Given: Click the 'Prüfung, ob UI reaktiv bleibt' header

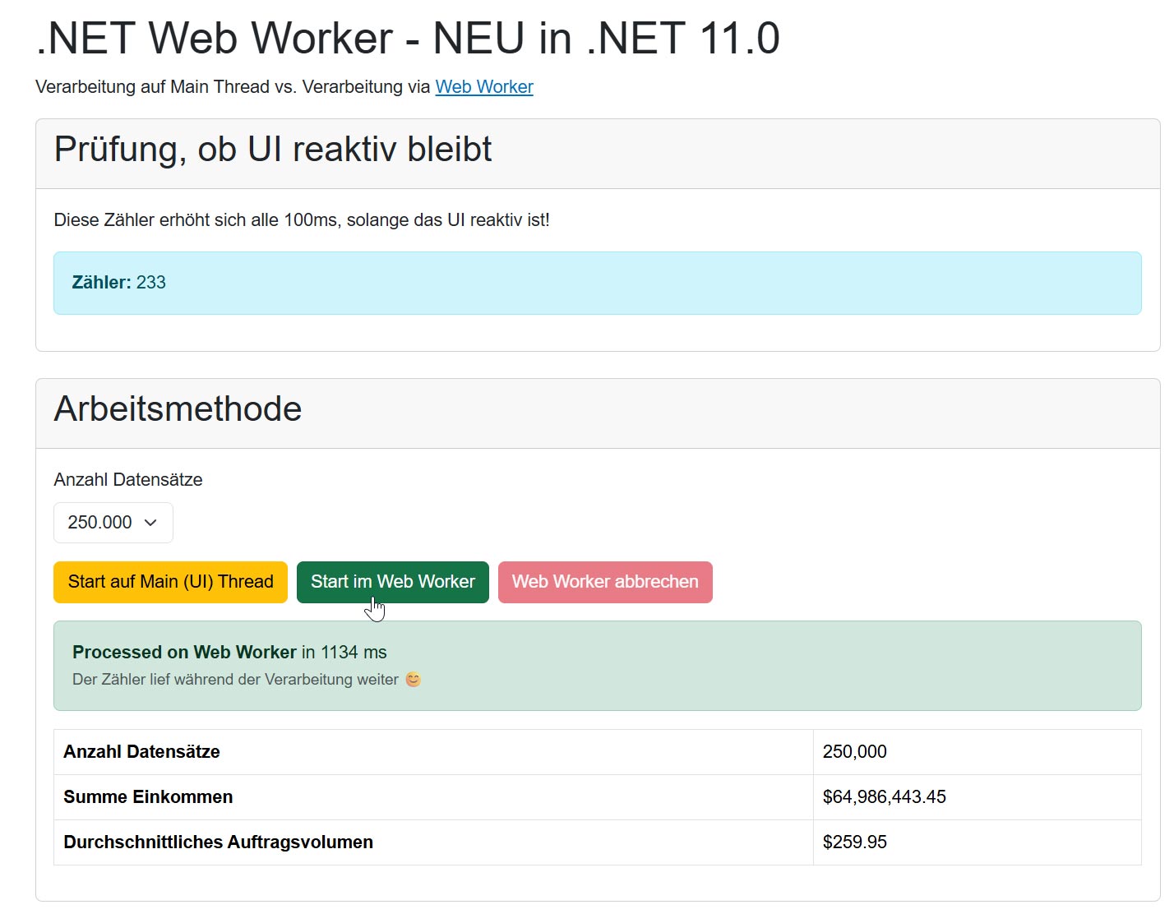Looking at the screenshot, I should (x=272, y=150).
